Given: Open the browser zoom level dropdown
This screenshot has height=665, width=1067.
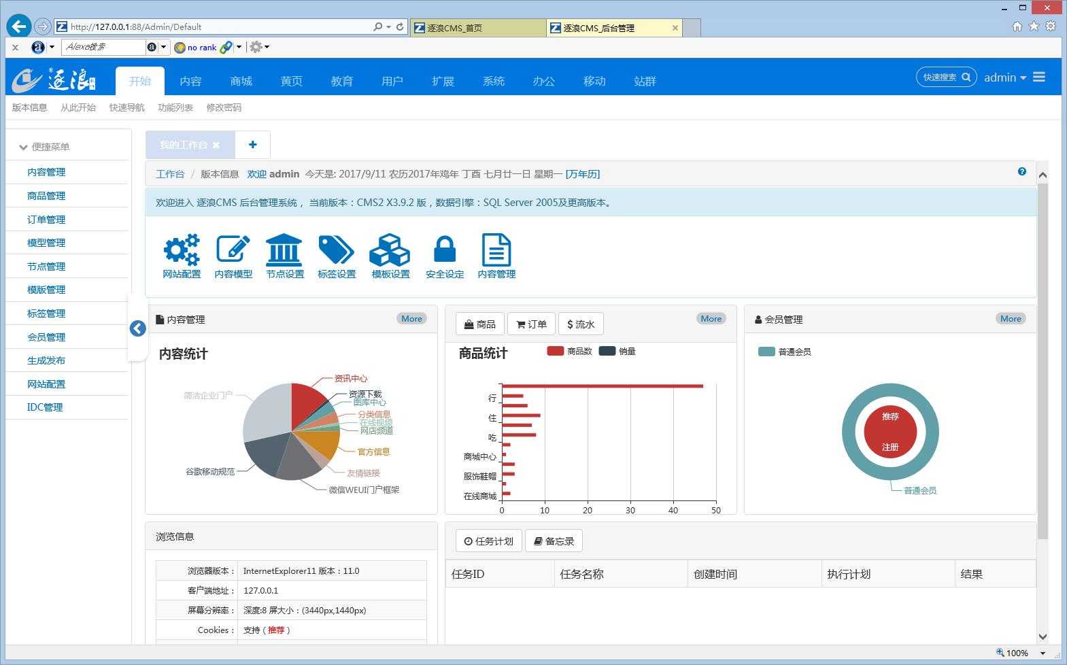Looking at the screenshot, I should click(1043, 653).
